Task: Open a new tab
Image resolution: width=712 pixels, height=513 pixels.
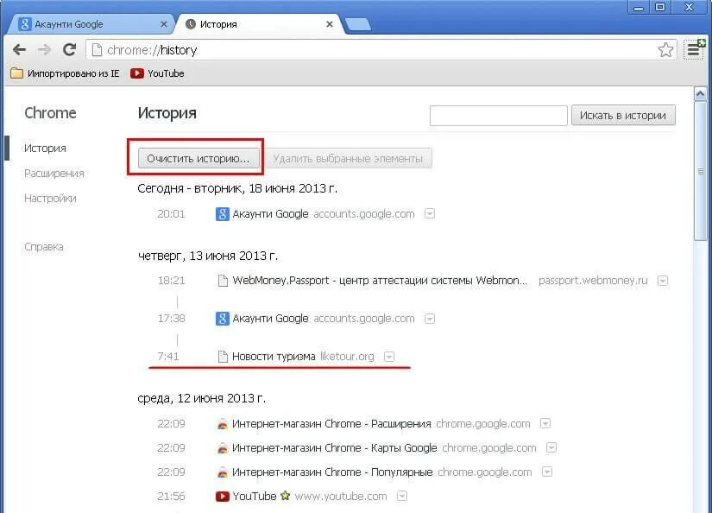Action: [358, 24]
